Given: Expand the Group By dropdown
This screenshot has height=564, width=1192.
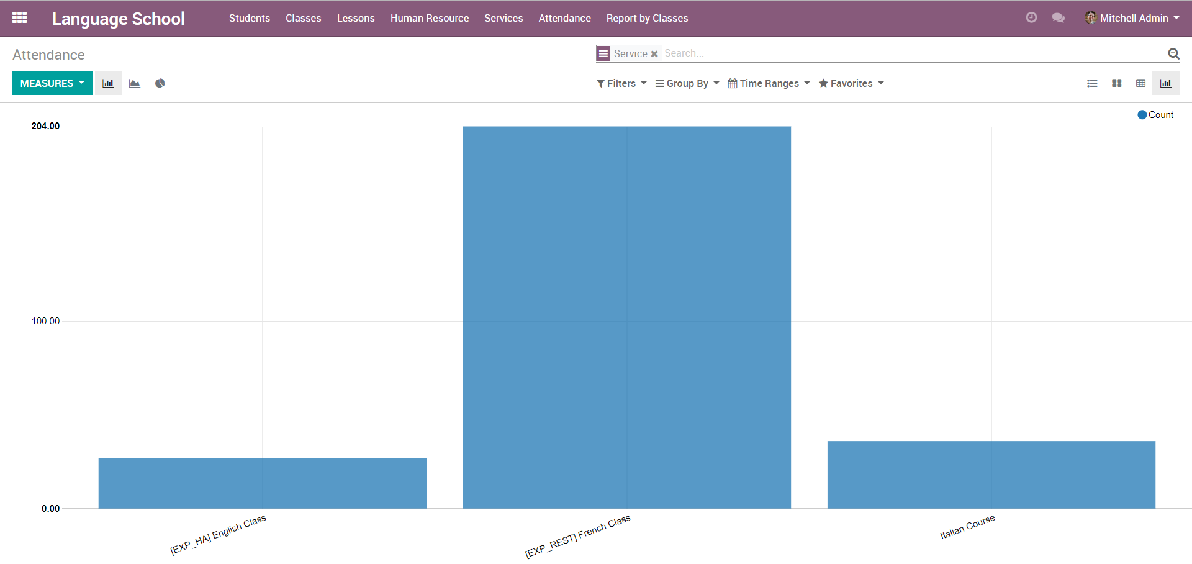Looking at the screenshot, I should point(687,83).
